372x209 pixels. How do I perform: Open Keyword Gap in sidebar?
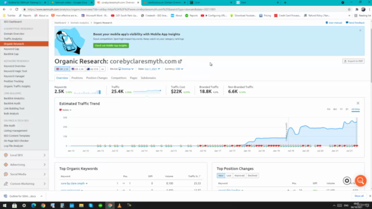12,49
